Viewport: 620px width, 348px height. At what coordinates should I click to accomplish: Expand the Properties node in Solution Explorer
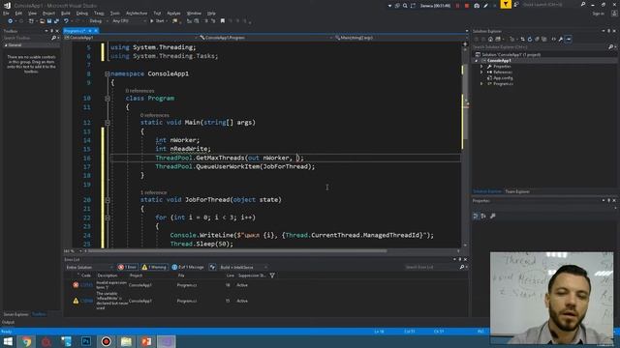click(481, 67)
